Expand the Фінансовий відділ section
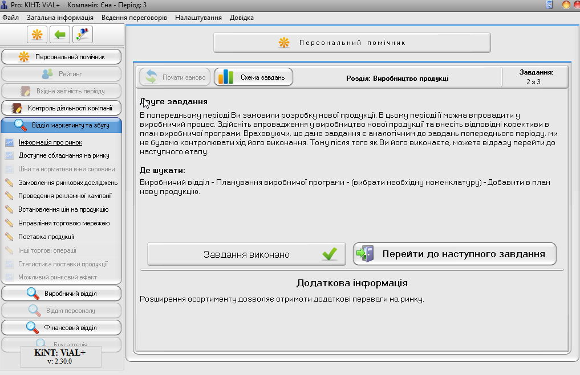Image resolution: width=580 pixels, height=375 pixels. (x=62, y=327)
